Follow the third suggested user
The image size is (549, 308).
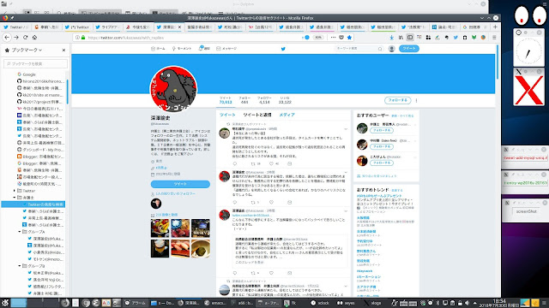click(x=381, y=163)
